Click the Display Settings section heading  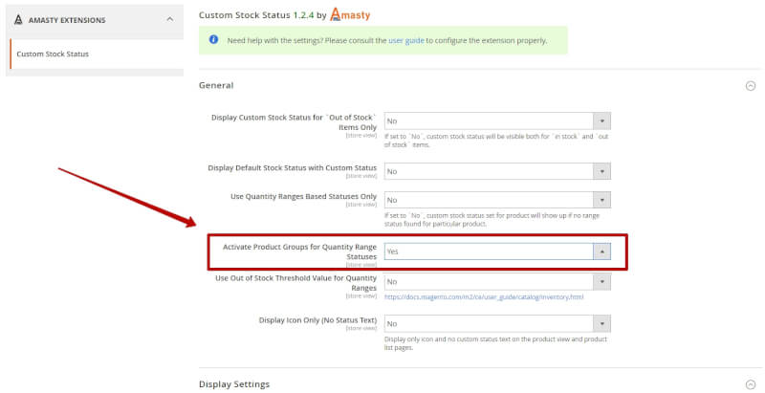(234, 384)
